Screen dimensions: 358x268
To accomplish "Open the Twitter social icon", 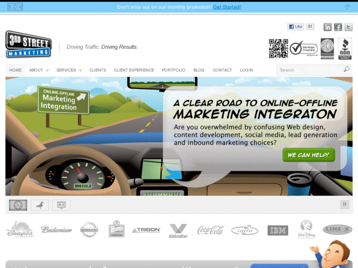I will point(349,27).
